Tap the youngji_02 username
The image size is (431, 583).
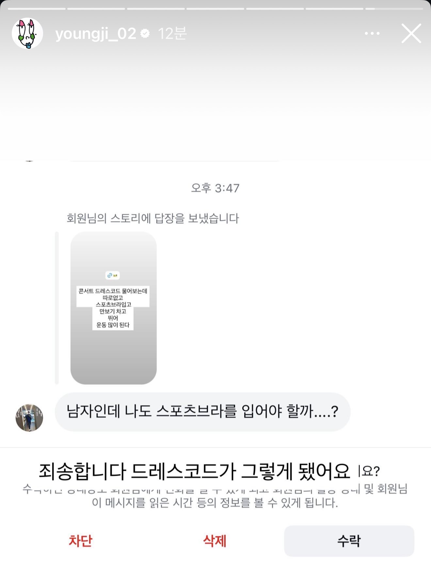click(x=96, y=34)
